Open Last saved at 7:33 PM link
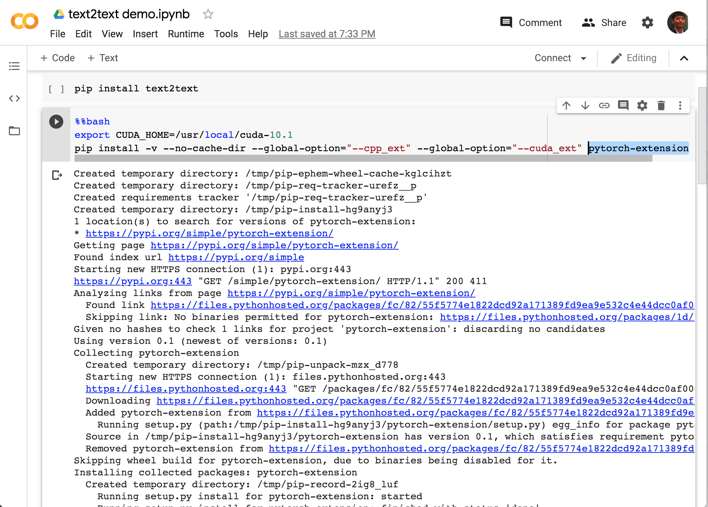This screenshot has width=708, height=507. click(x=327, y=34)
